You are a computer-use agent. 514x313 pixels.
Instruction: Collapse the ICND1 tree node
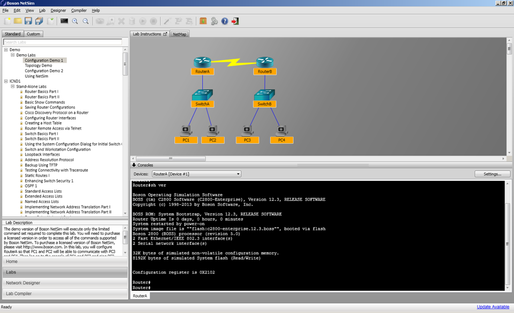(x=6, y=81)
